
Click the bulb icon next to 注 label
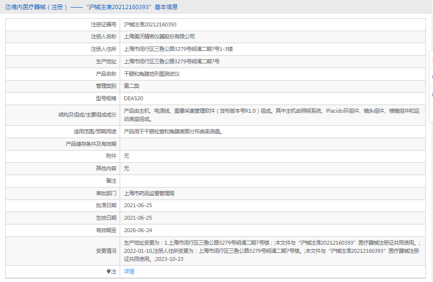pyautogui.click(x=109, y=271)
